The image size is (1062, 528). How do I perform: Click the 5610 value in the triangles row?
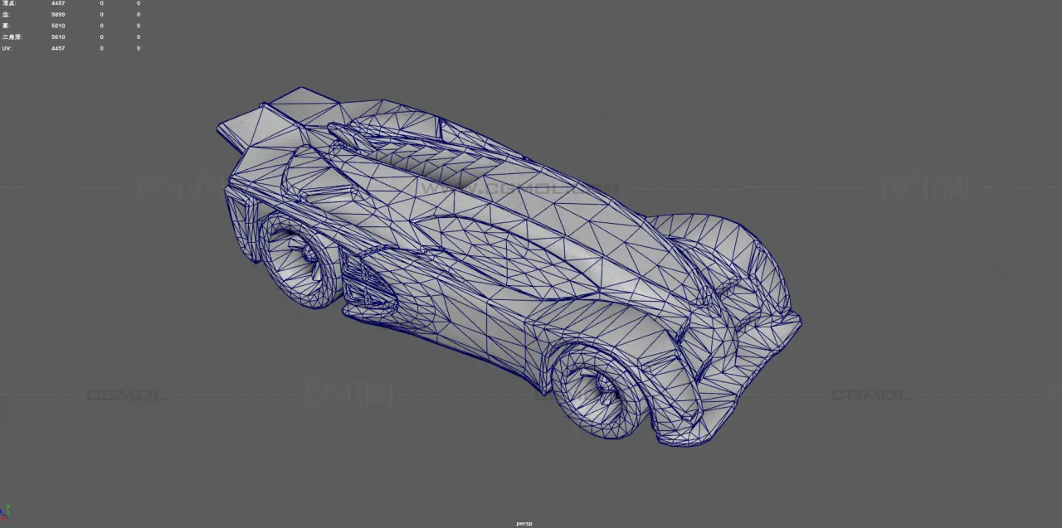(x=57, y=37)
